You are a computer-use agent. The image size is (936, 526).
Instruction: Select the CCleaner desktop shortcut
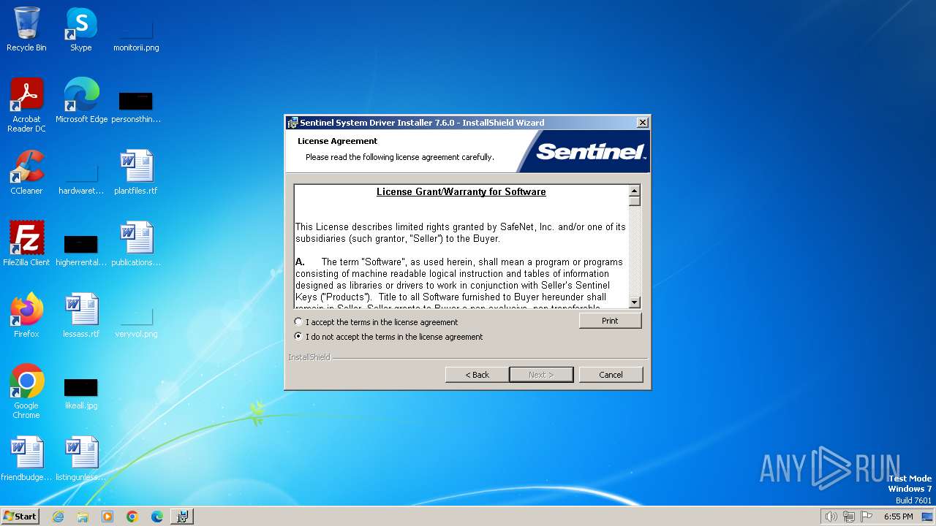point(26,172)
